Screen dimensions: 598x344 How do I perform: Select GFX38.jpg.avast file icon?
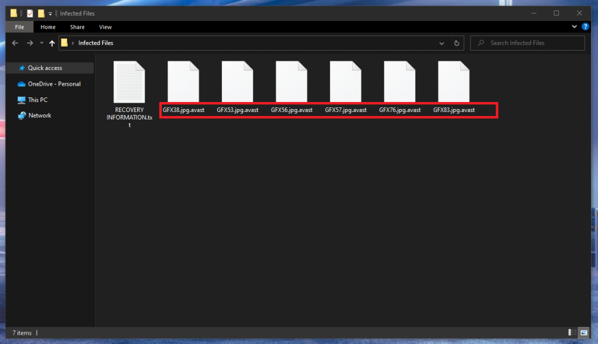(183, 82)
